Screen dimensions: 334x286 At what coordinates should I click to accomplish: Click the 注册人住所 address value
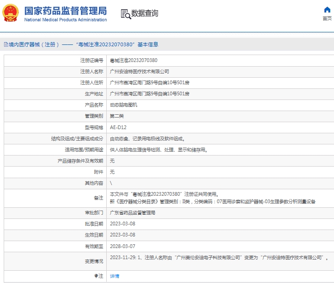pyautogui.click(x=150, y=82)
